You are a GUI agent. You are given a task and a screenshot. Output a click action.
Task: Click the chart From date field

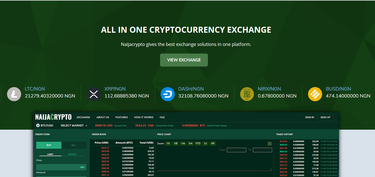(x=237, y=150)
